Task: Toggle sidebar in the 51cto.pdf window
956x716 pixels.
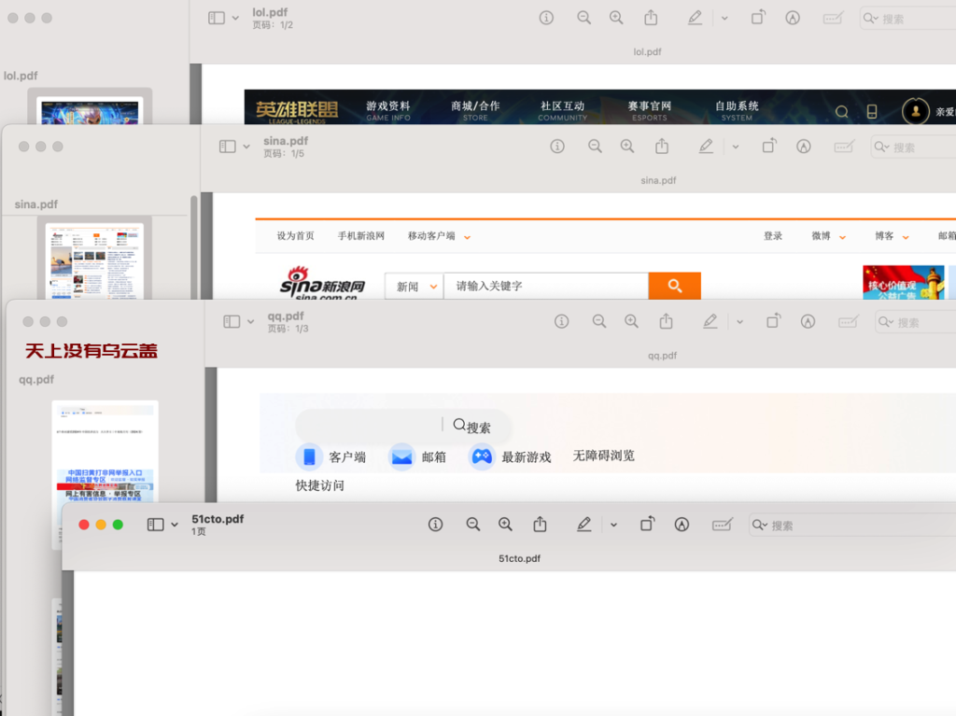Action: (156, 525)
